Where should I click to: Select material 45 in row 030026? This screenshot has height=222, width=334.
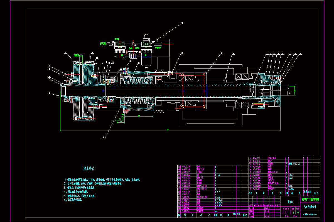click(x=218, y=175)
